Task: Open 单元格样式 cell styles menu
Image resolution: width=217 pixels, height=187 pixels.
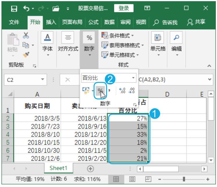Action: click(120, 55)
